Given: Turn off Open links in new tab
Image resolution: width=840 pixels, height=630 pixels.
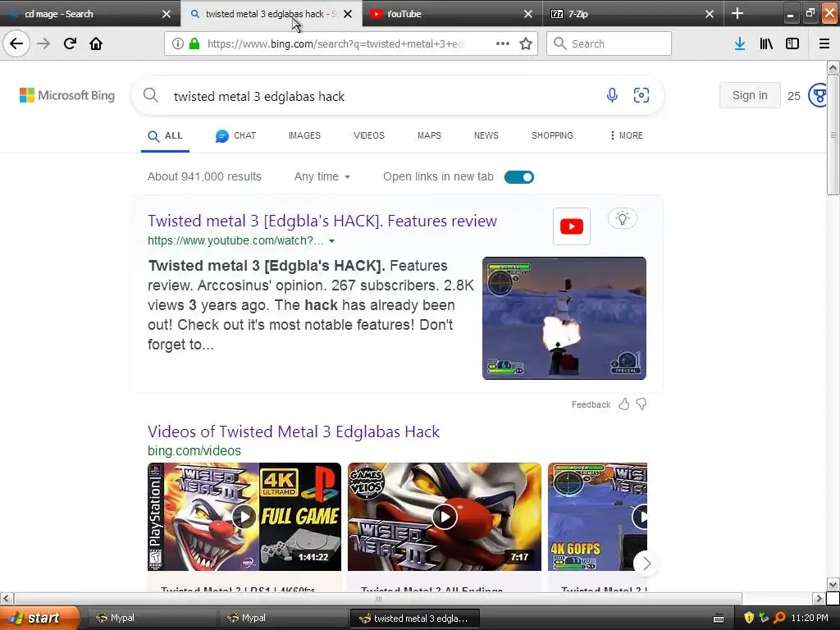Looking at the screenshot, I should (519, 177).
